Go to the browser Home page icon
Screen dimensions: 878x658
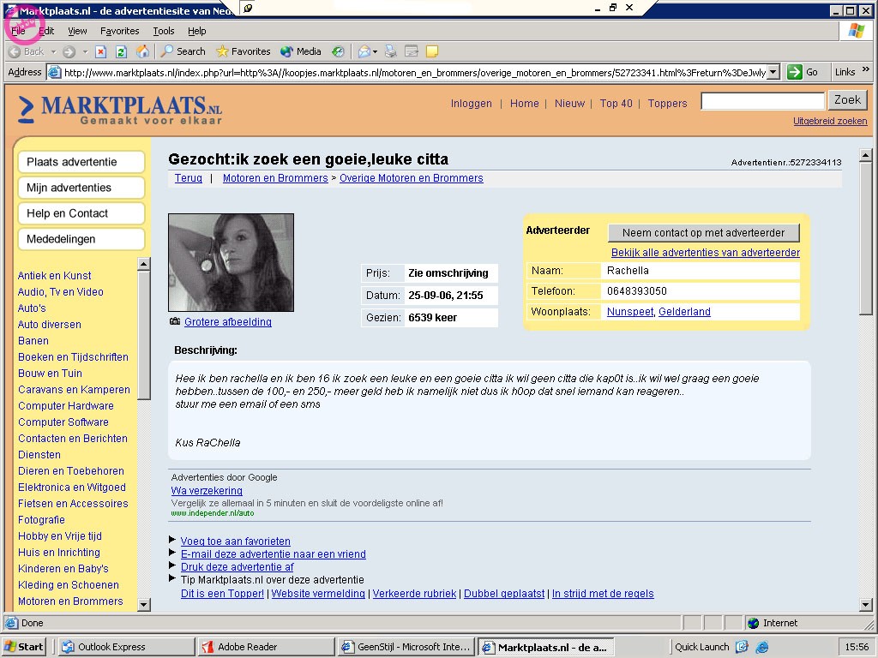[x=142, y=51]
